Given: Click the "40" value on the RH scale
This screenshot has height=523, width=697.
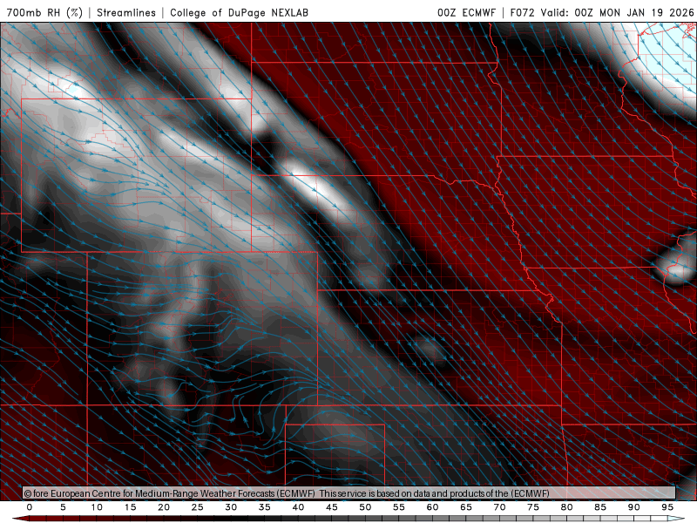Looking at the screenshot, I should point(298,507).
